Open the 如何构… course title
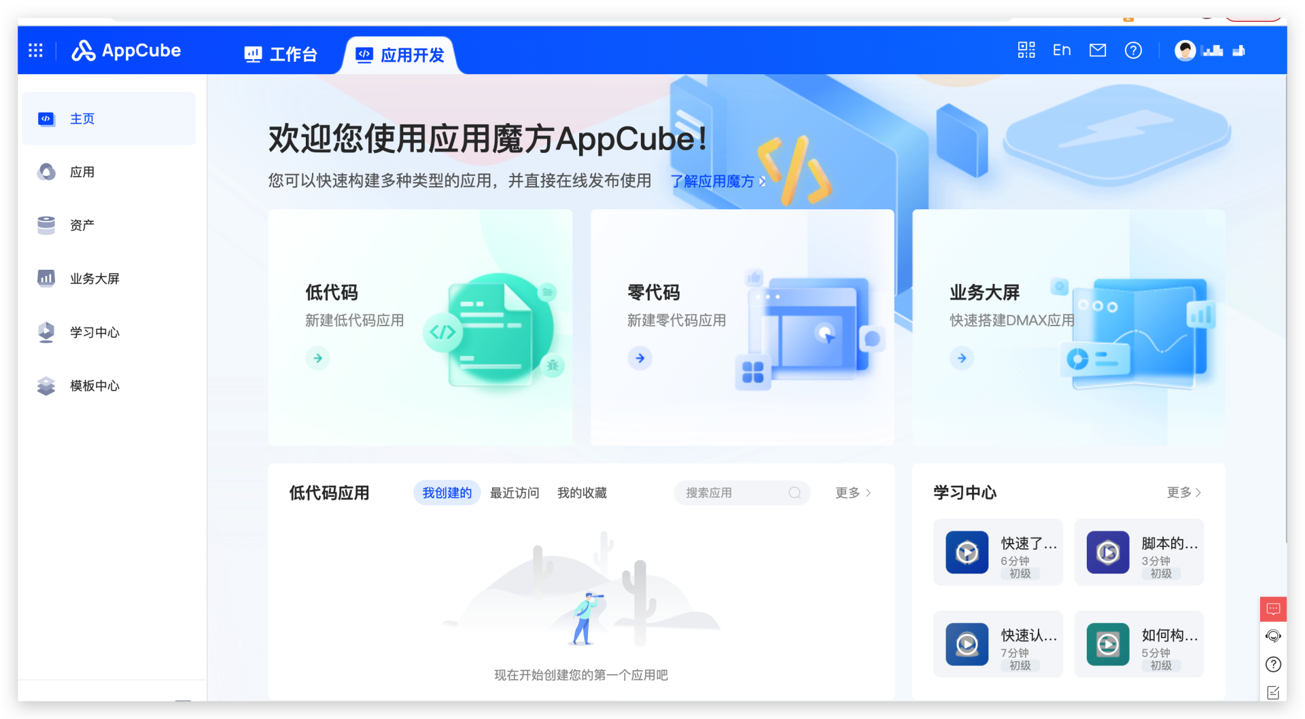This screenshot has width=1305, height=719. (1170, 635)
